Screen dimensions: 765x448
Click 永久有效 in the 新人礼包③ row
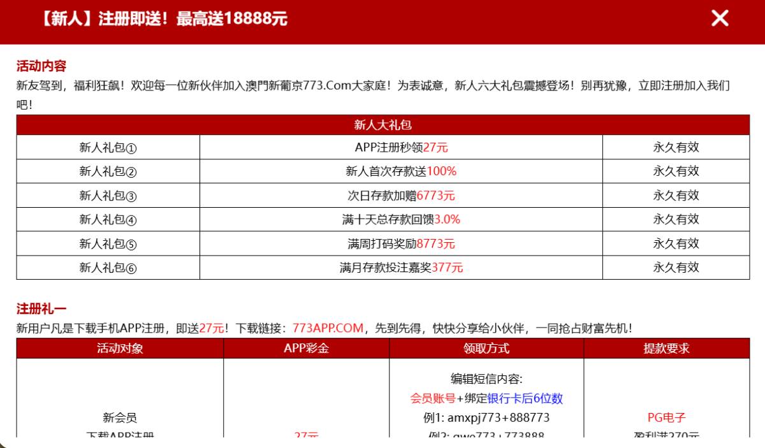pos(676,196)
